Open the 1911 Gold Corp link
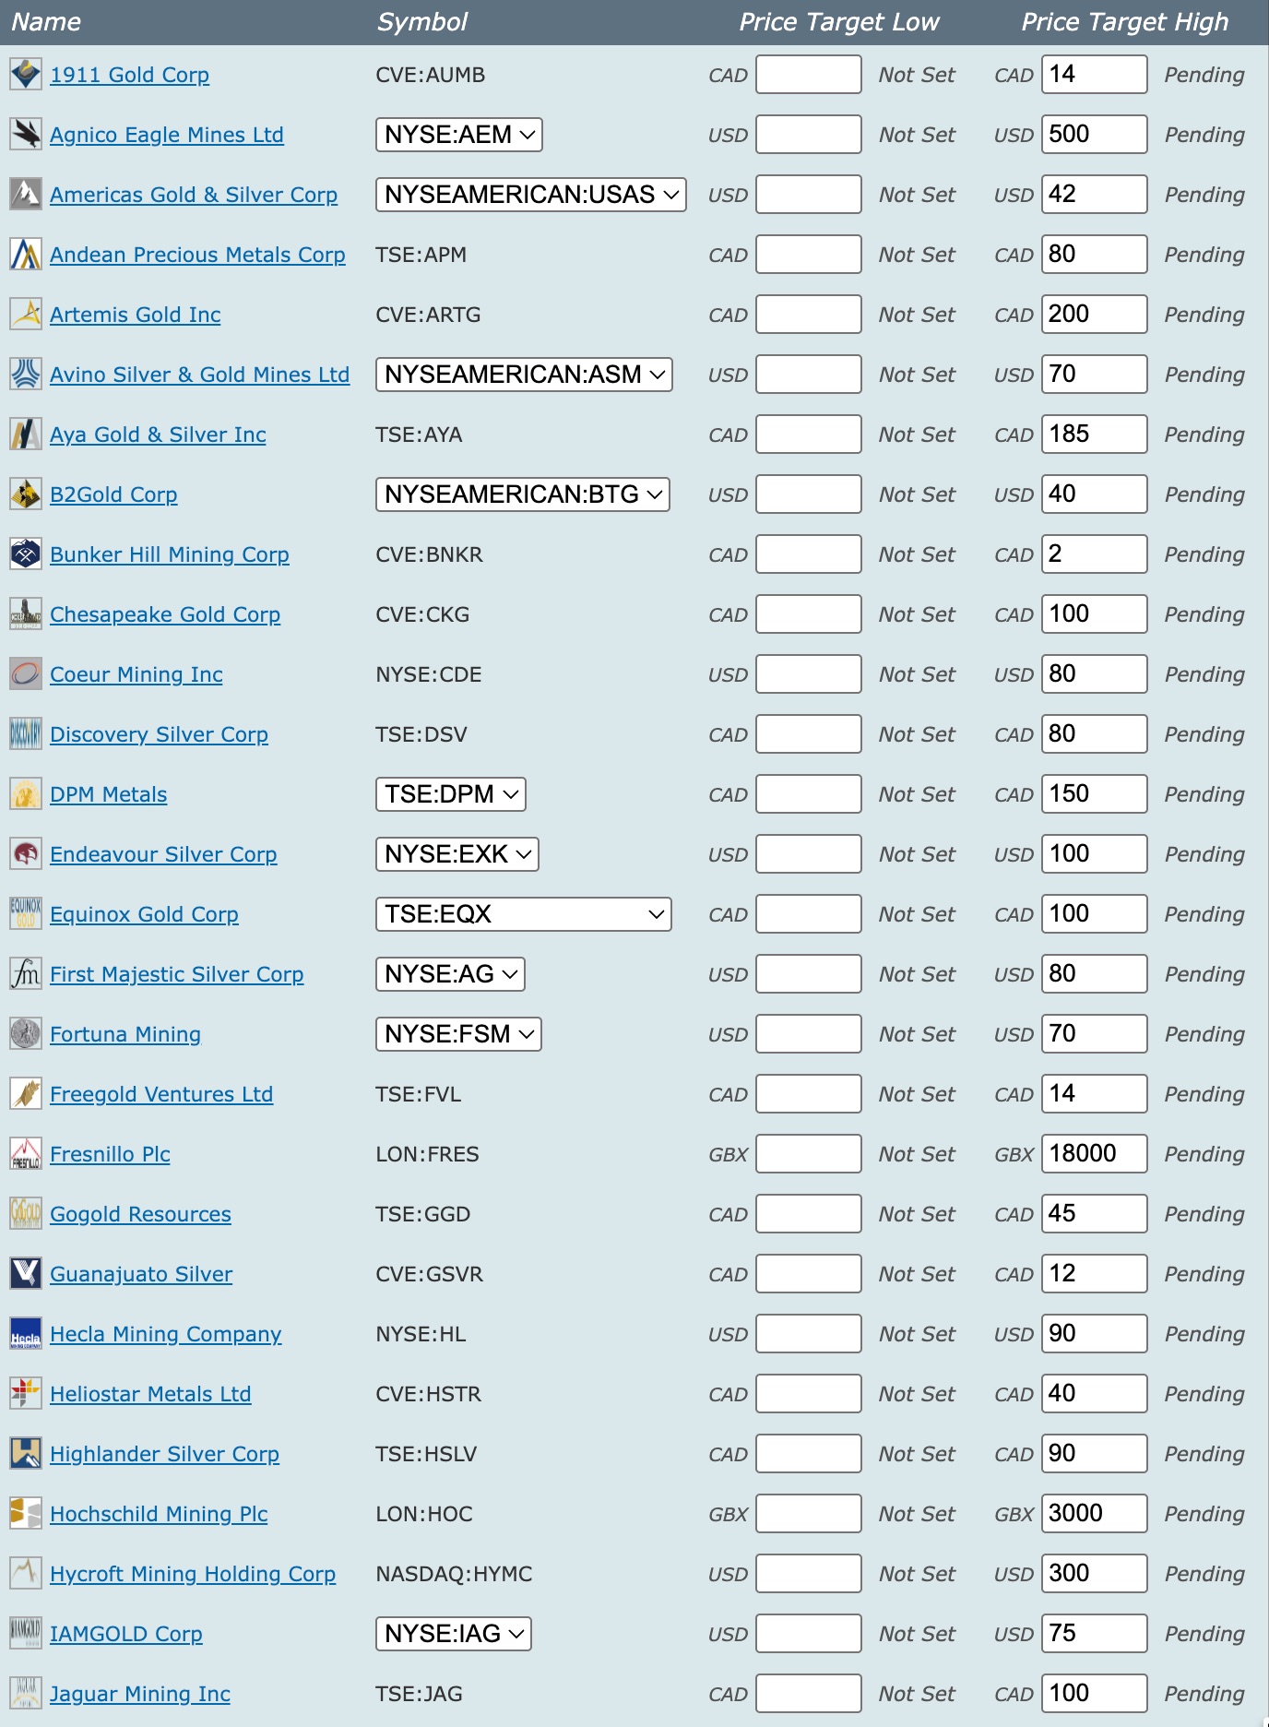The image size is (1269, 1727). [x=130, y=75]
